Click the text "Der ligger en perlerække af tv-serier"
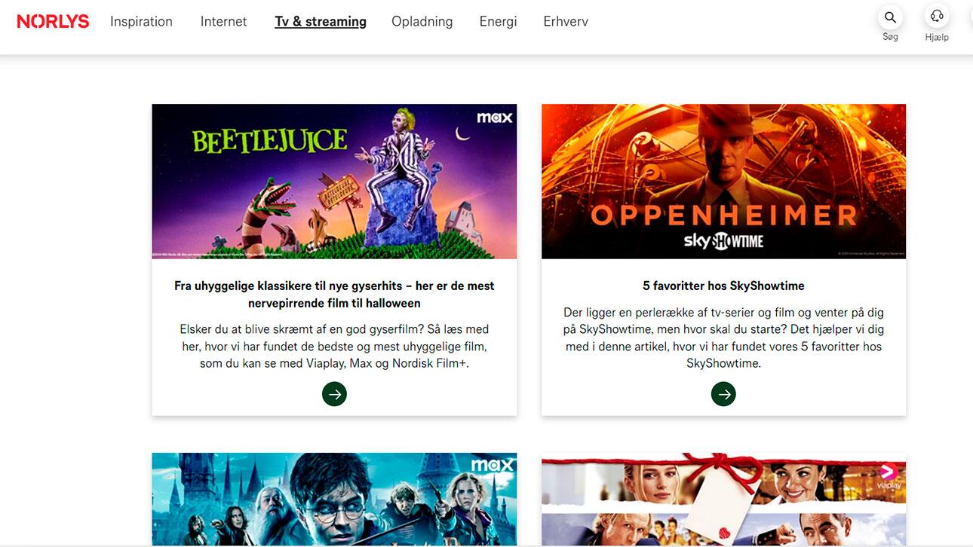This screenshot has width=973, height=547. [723, 338]
